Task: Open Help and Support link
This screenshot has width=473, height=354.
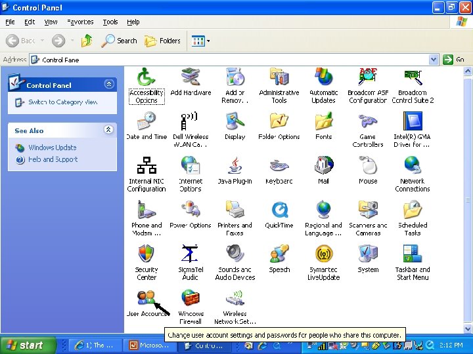Action: point(53,159)
